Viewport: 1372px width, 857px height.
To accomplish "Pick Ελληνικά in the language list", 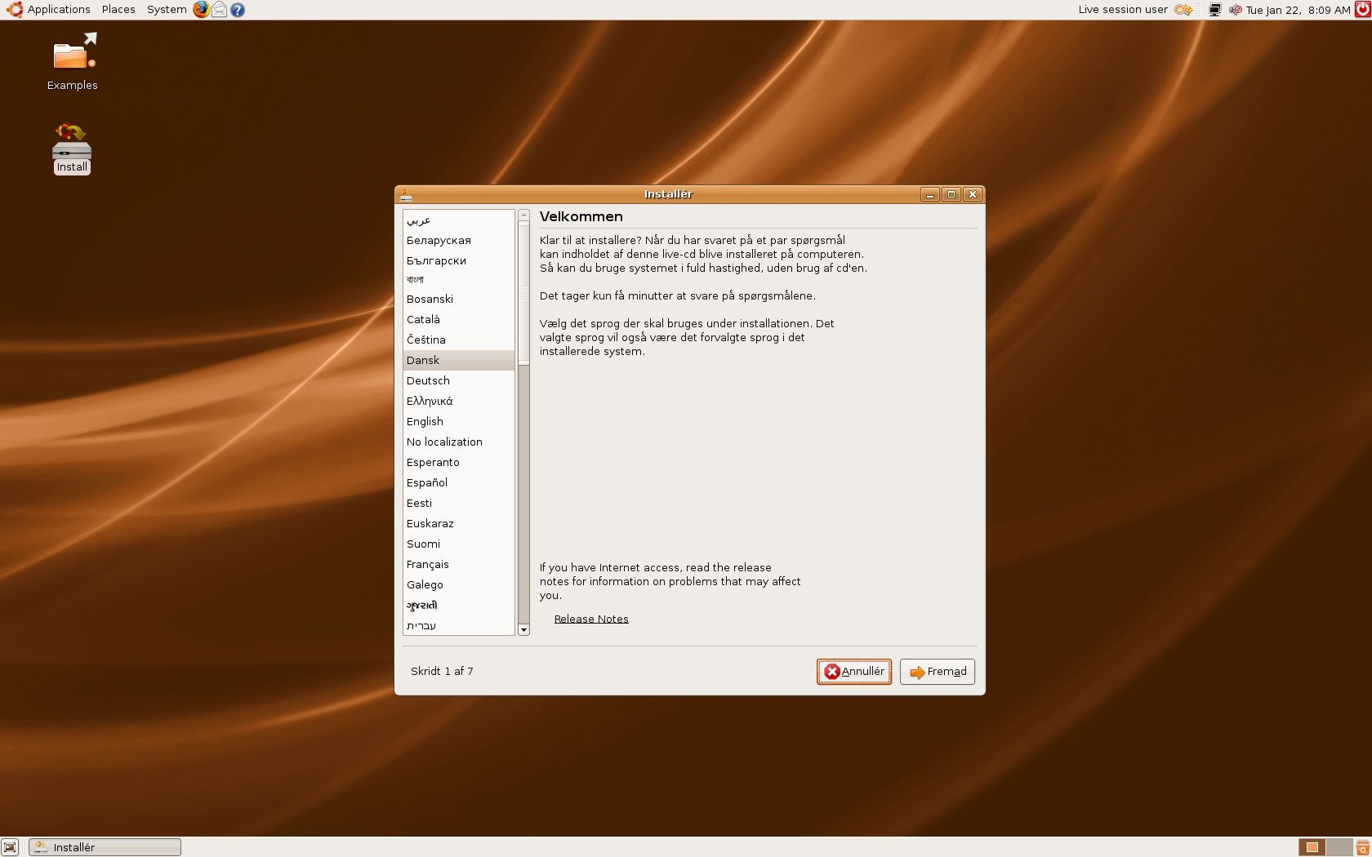I will pyautogui.click(x=459, y=402).
